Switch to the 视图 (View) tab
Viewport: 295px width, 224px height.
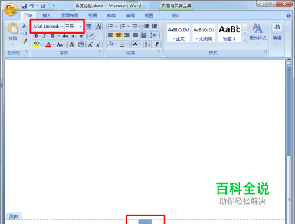149,15
